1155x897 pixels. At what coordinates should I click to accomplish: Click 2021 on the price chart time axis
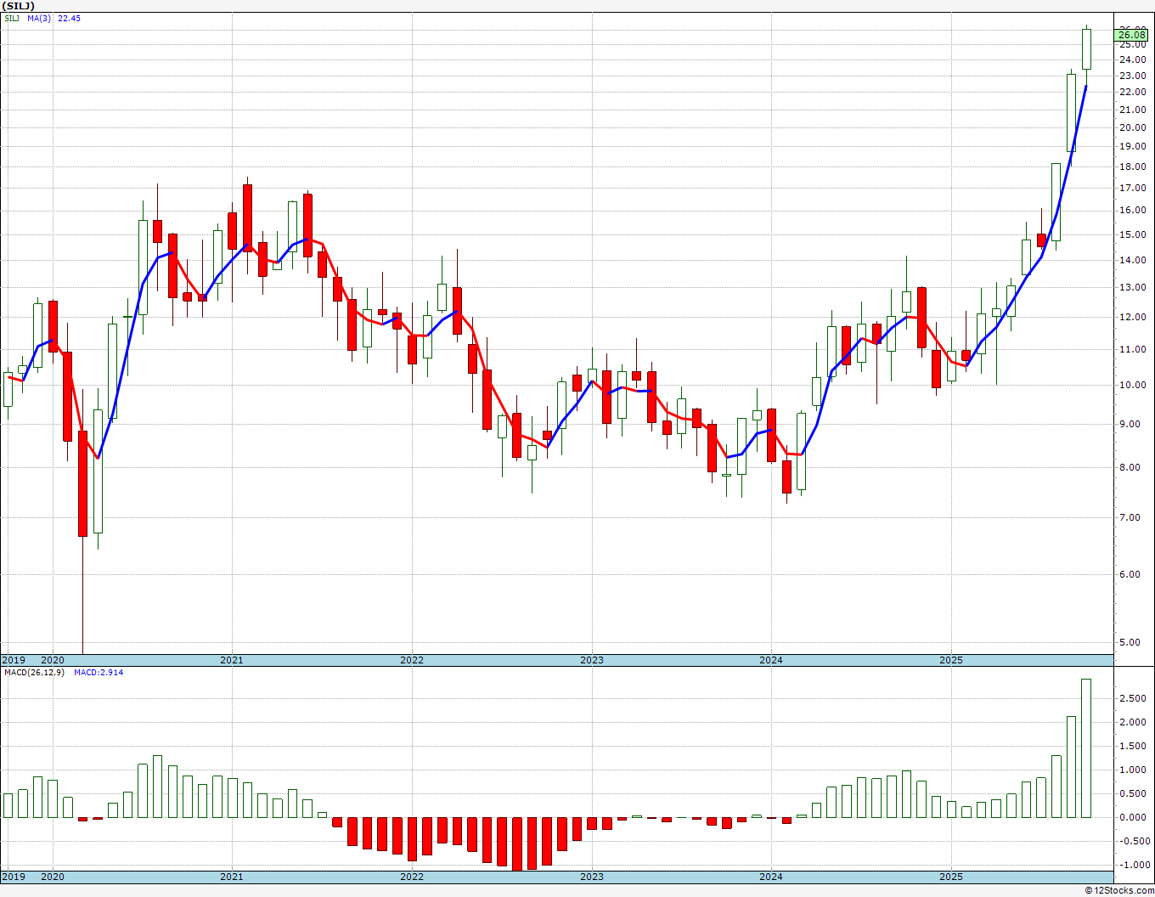232,660
